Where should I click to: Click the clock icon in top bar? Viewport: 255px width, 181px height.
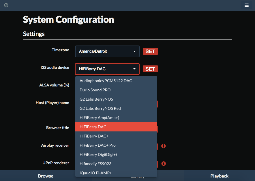pos(6,5)
